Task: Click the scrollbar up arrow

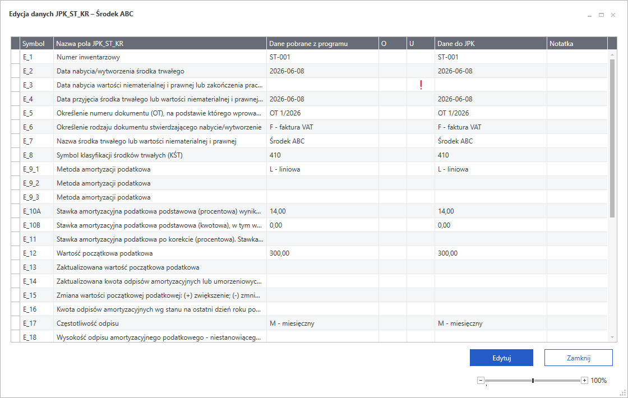Action: 612,54
